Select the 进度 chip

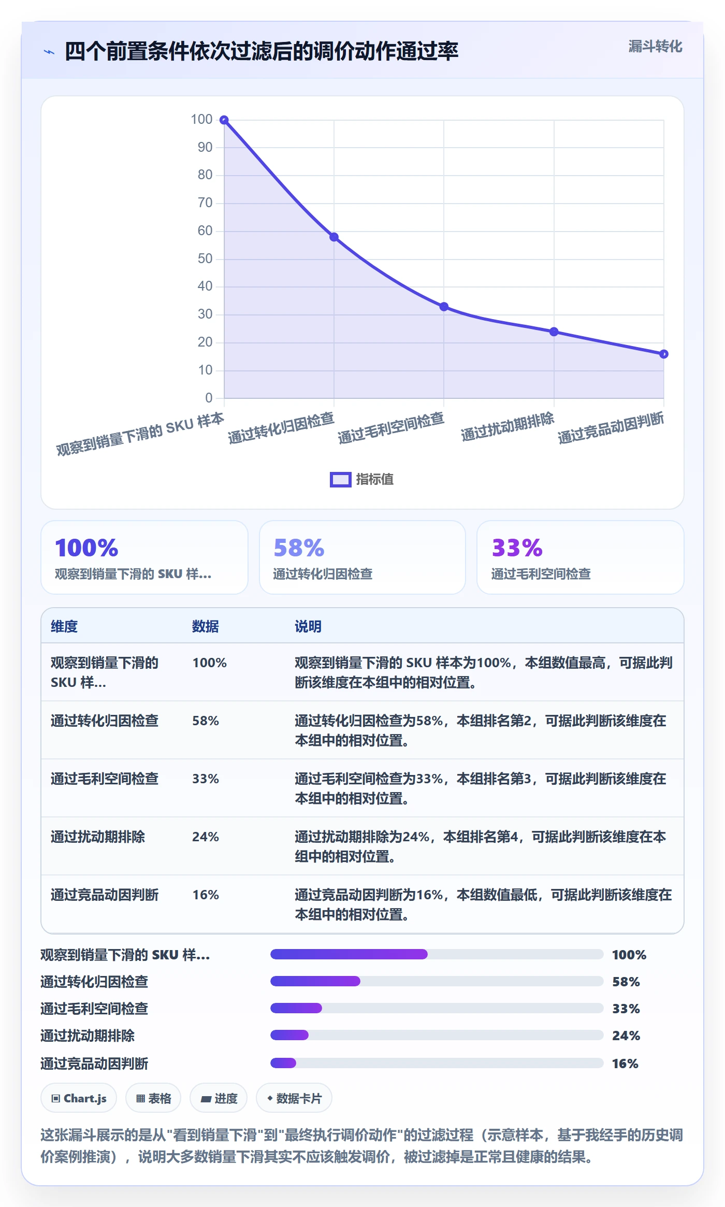tap(219, 1098)
